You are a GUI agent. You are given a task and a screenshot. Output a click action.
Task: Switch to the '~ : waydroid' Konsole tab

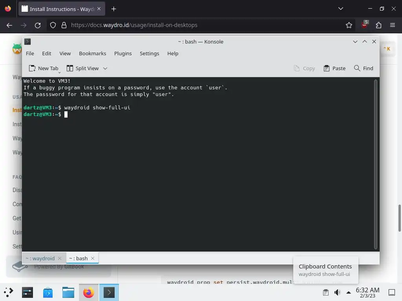tap(40, 259)
